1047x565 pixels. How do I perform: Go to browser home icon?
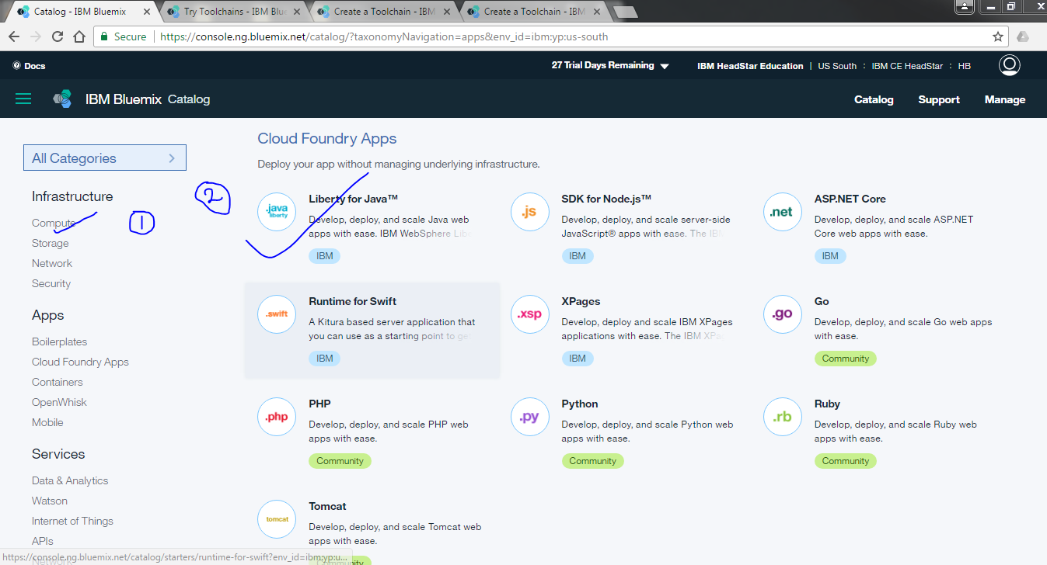pos(79,36)
